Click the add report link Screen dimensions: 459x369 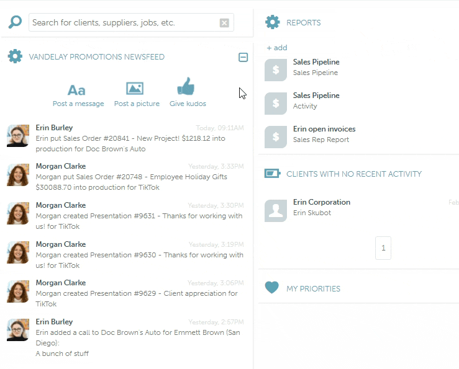point(277,48)
